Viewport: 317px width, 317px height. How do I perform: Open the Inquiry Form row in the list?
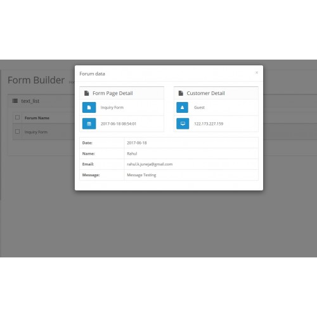[36, 132]
